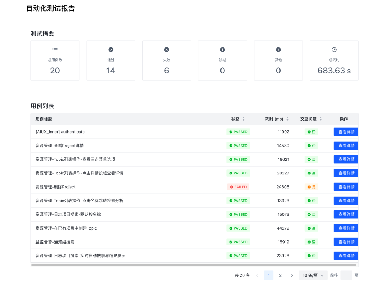
Task: Open 查看详情 for [AIUX_inner] authenticate
Action: coord(346,132)
